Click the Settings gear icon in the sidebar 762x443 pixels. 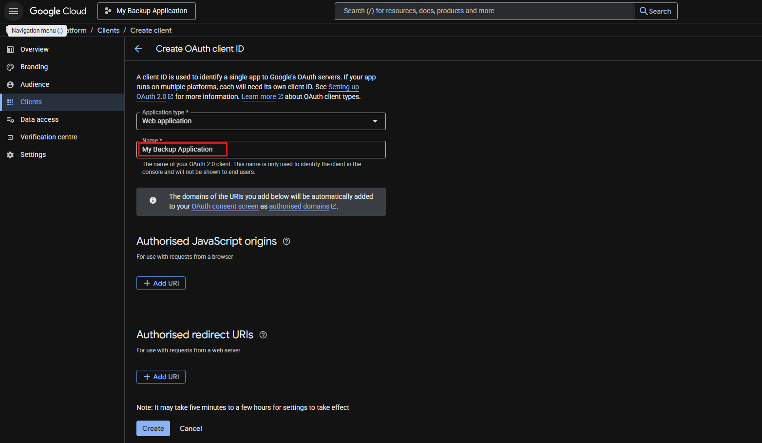tap(10, 154)
